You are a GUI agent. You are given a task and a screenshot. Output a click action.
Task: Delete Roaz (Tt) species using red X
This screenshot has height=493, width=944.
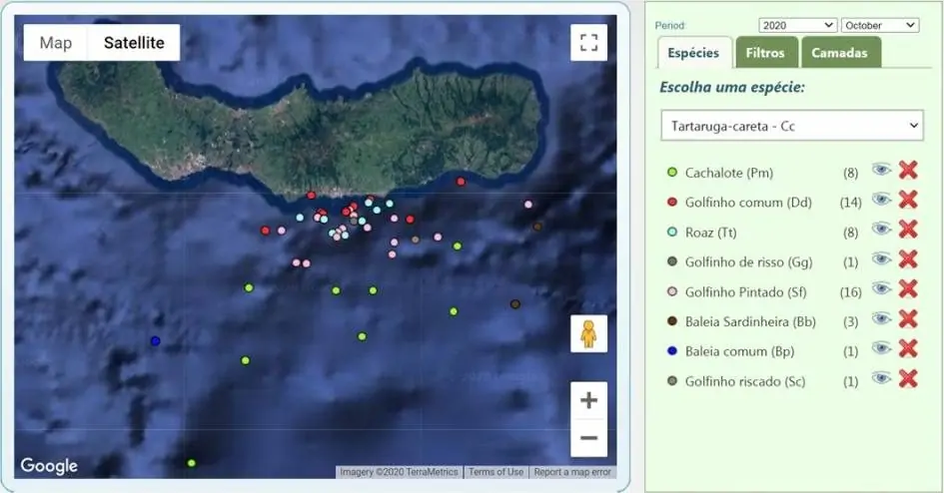point(907,230)
